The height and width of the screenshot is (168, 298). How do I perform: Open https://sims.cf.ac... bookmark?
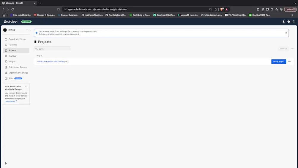[211, 15]
